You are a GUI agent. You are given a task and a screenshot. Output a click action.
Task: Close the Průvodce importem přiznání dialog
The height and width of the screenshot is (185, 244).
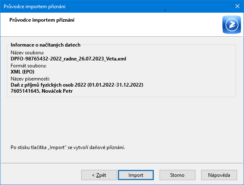pyautogui.click(x=237, y=6)
